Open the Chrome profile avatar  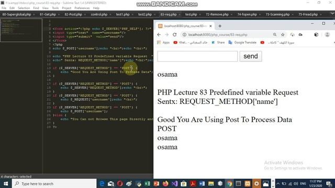click(327, 34)
